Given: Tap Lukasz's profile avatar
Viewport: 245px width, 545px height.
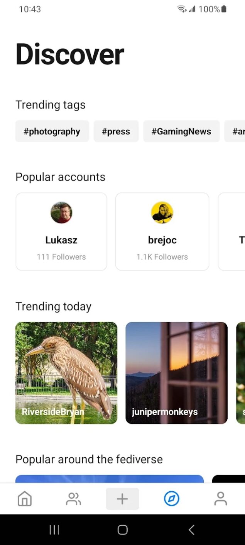Looking at the screenshot, I should [x=61, y=212].
